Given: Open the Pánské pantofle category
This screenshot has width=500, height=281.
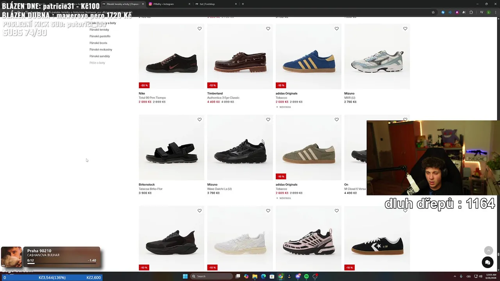Looking at the screenshot, I should (100, 36).
